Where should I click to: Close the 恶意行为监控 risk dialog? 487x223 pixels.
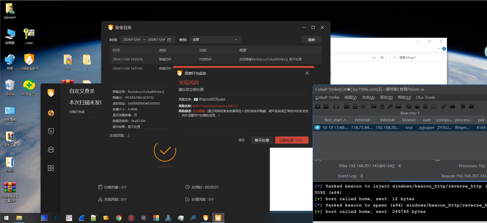tap(307, 73)
